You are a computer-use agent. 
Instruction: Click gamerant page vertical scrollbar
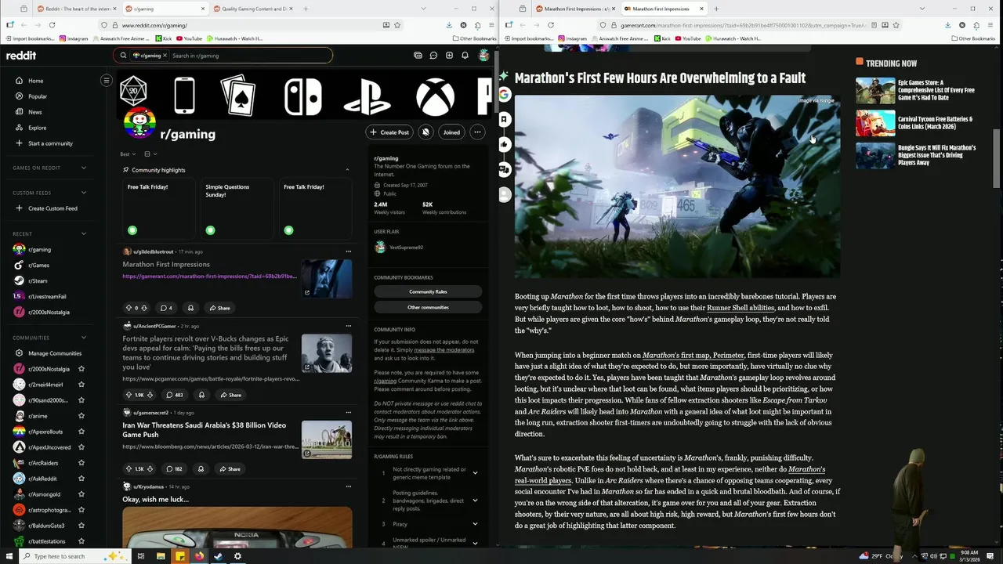pos(997,158)
